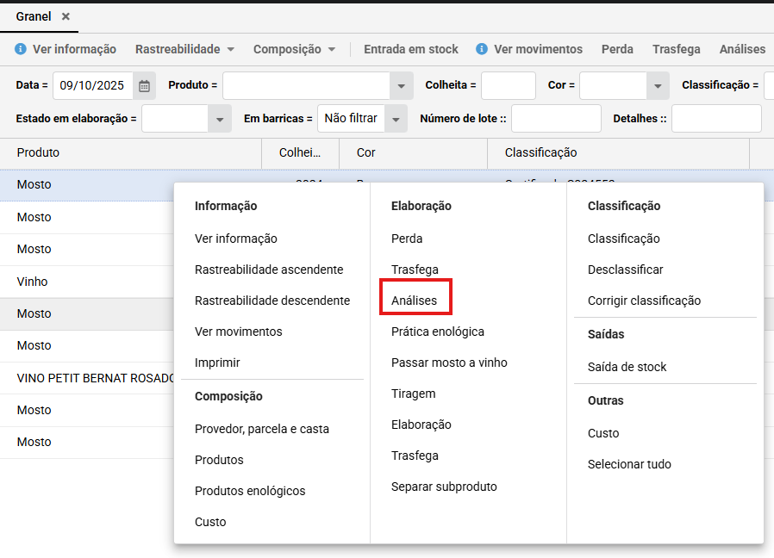The image size is (774, 558).
Task: Focus the Detalhes filter field
Action: point(716,119)
